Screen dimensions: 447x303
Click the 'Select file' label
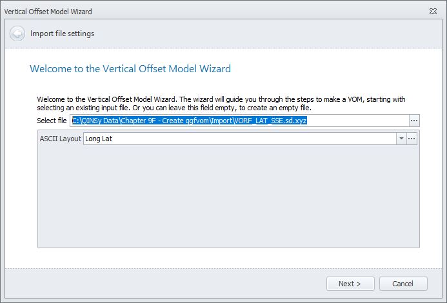tap(52, 121)
